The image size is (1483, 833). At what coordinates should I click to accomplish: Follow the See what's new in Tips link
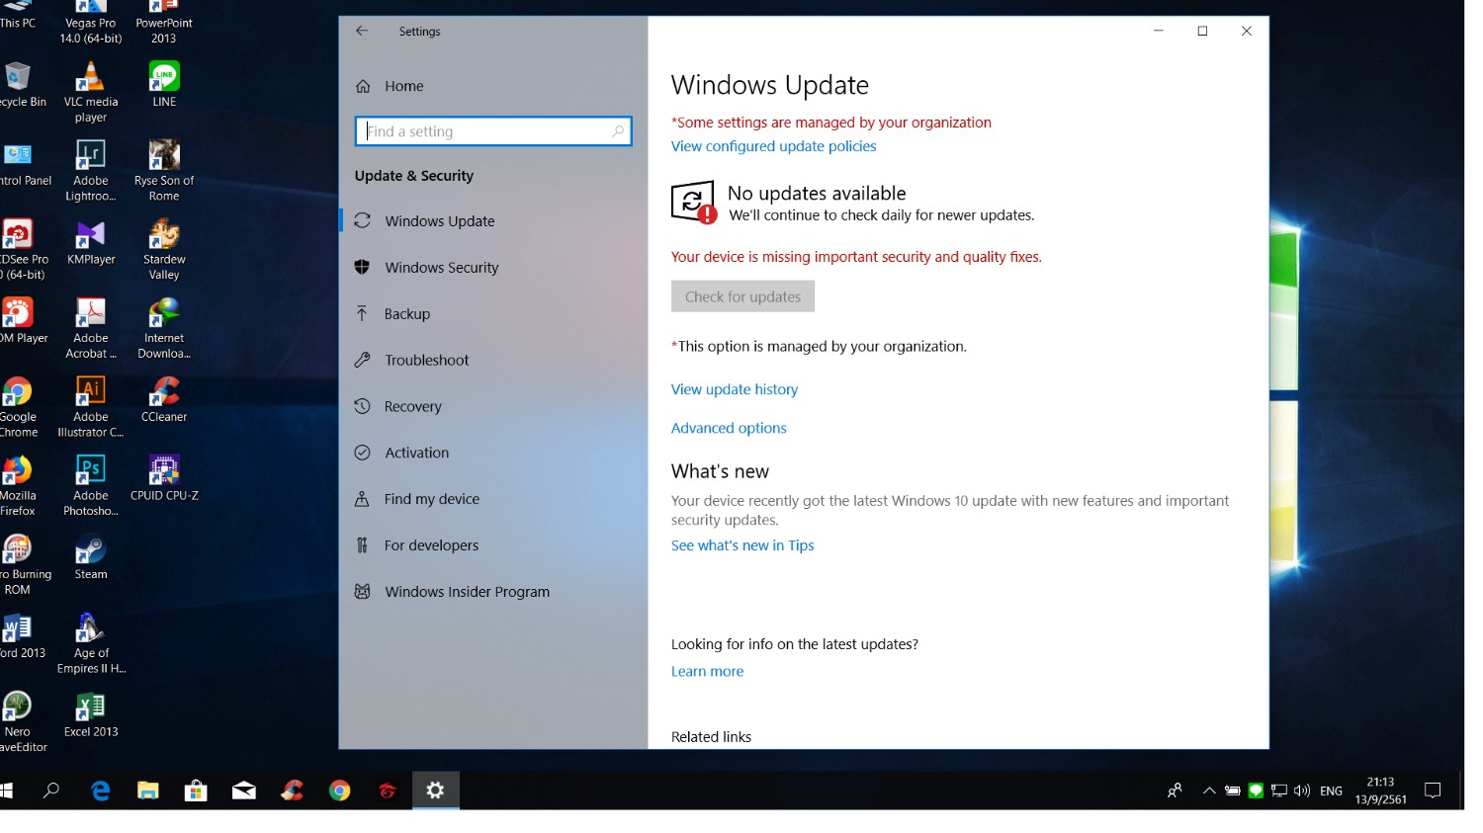pos(742,545)
